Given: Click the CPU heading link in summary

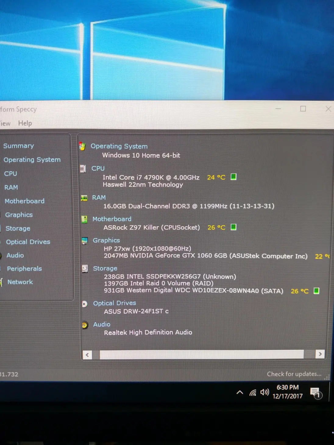Looking at the screenshot, I should click(98, 168).
